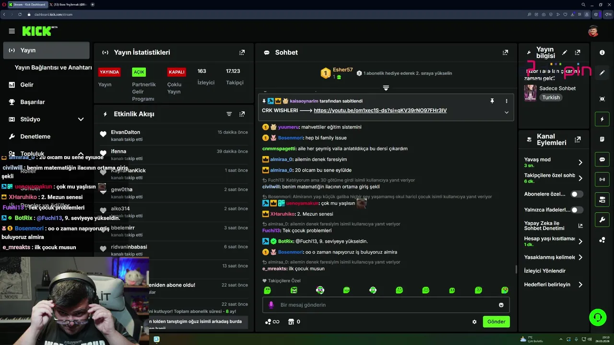Screen dimensions: 614x345
Task: Click ElvanDalton in the activity feed
Action: click(125, 132)
